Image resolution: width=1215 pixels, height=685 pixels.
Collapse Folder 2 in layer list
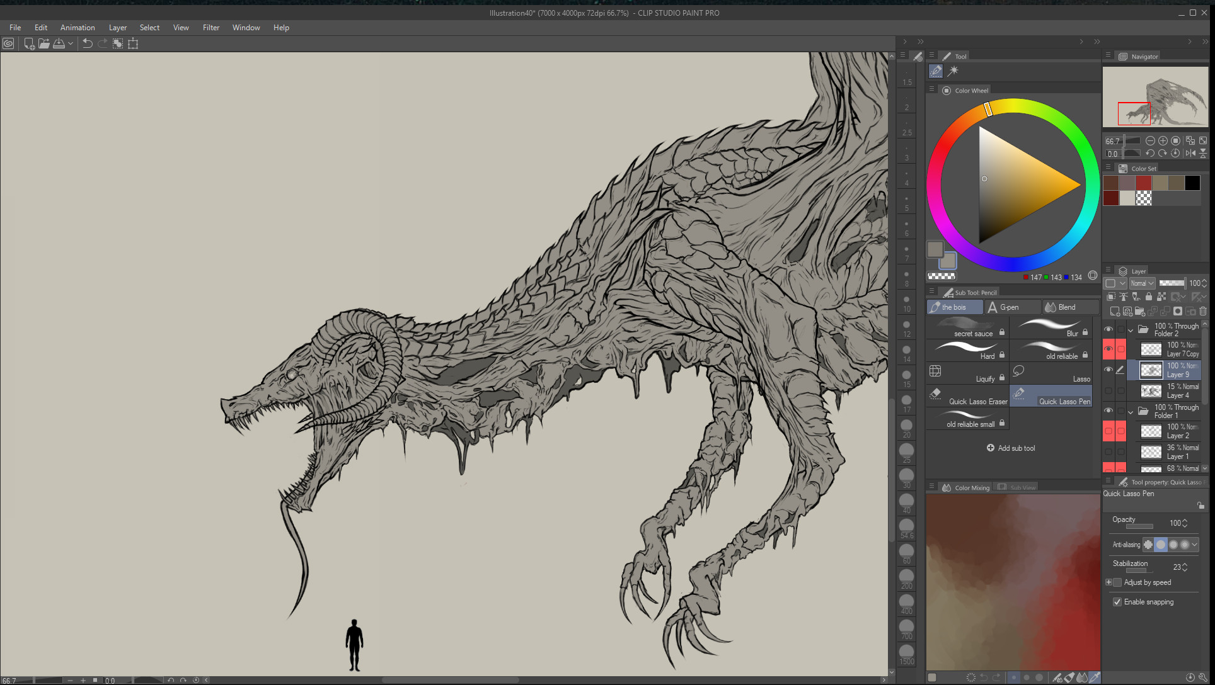point(1131,330)
